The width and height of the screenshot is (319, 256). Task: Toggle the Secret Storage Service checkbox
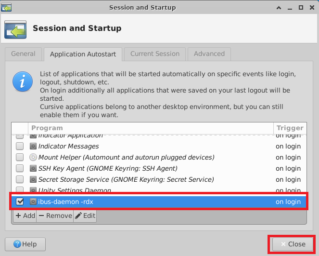(x=20, y=179)
